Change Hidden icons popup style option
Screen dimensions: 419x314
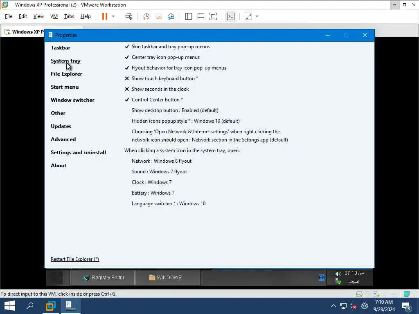186,121
